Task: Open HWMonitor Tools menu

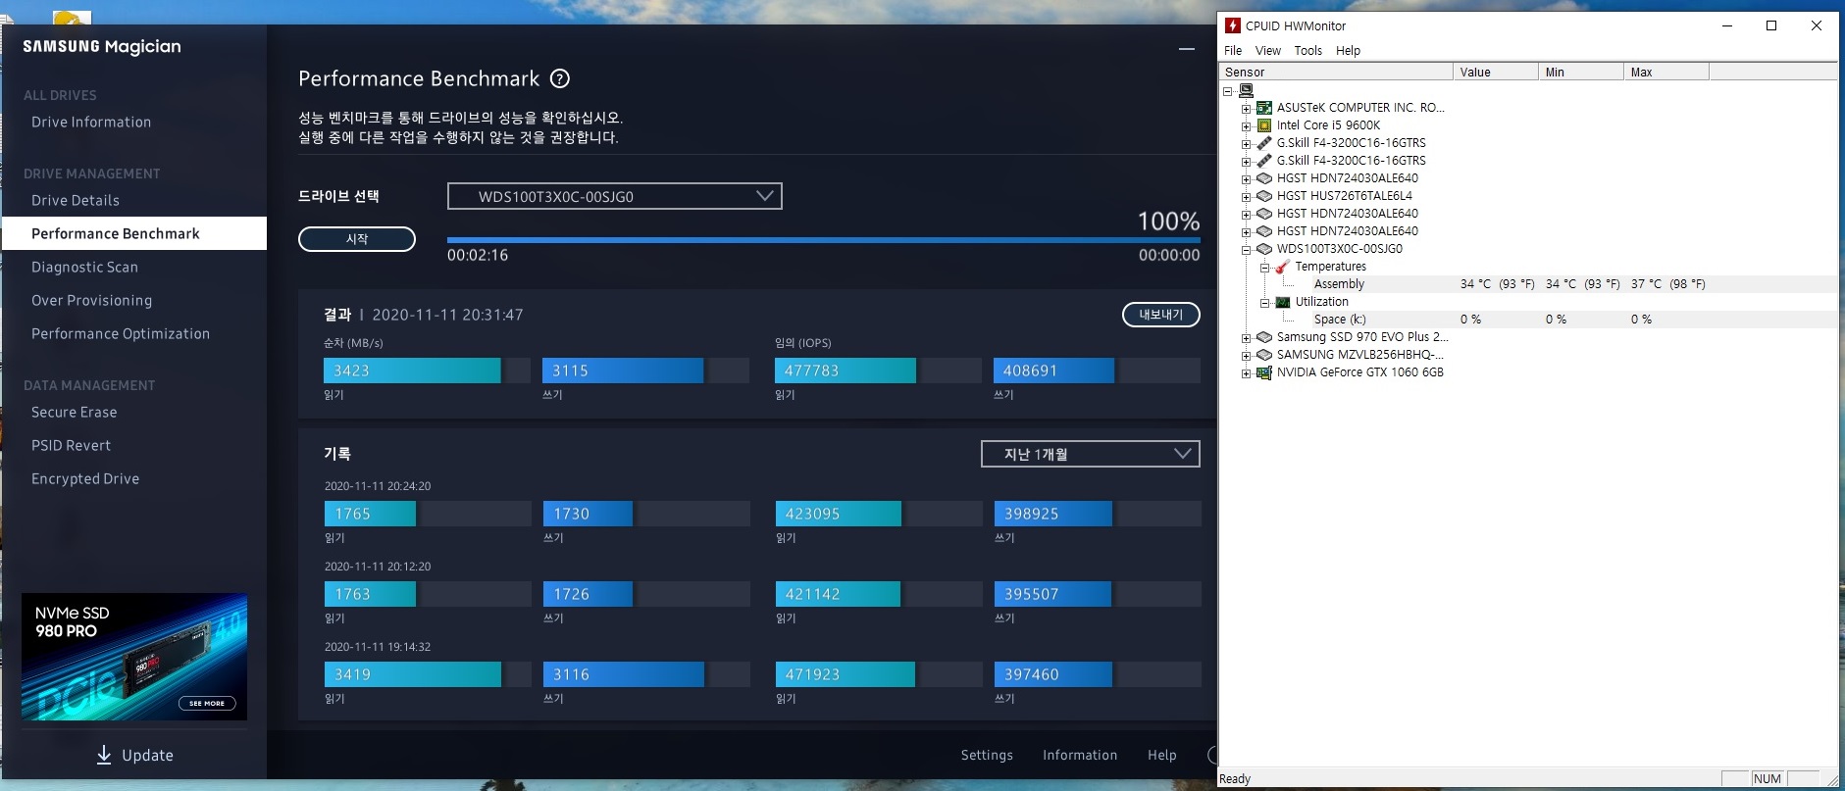Action: point(1307,50)
